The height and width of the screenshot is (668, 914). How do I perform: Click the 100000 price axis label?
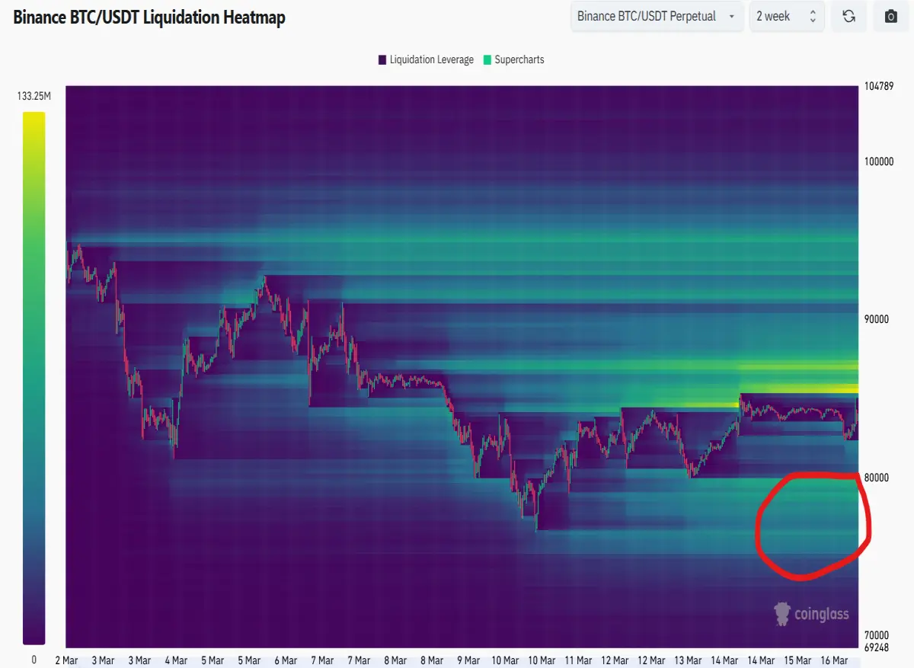[x=880, y=161]
